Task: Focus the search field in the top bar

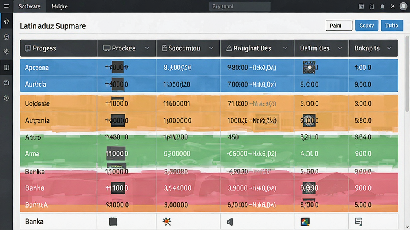Action: tap(240, 6)
